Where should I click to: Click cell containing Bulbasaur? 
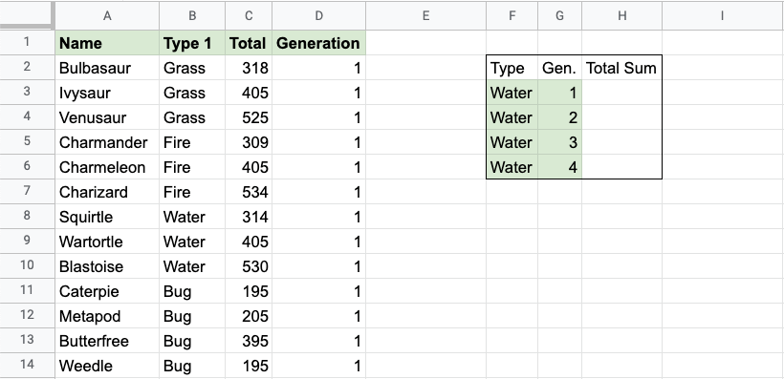107,68
